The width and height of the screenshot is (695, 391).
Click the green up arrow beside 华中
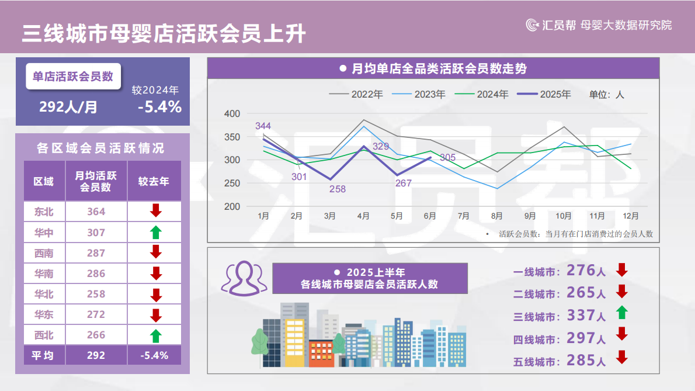[x=154, y=231]
